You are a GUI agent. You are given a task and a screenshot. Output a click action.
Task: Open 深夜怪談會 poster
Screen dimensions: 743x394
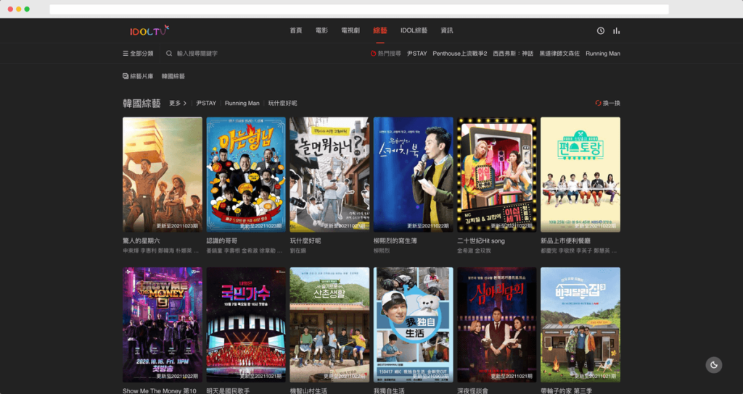pyautogui.click(x=497, y=325)
